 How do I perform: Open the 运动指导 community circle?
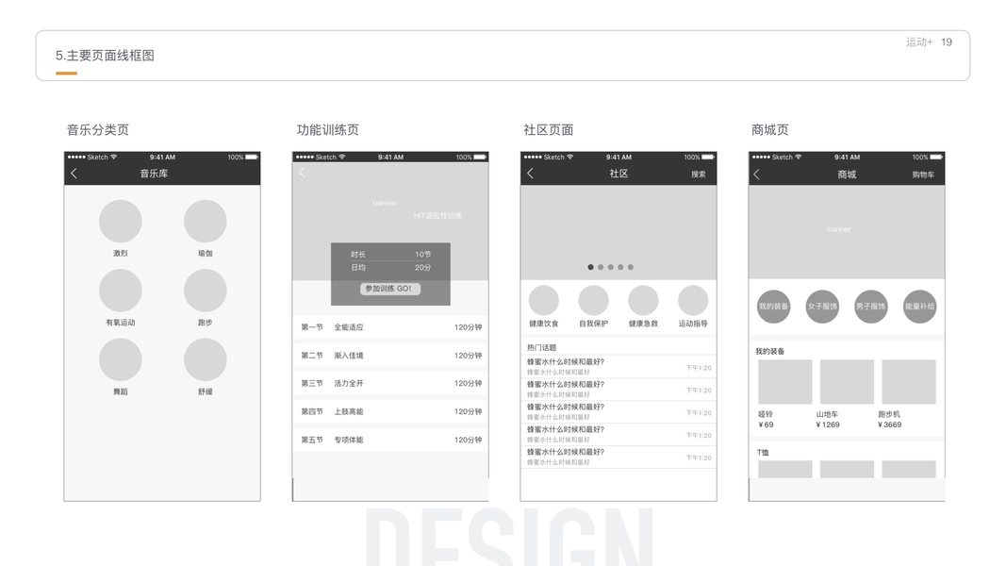(x=693, y=300)
